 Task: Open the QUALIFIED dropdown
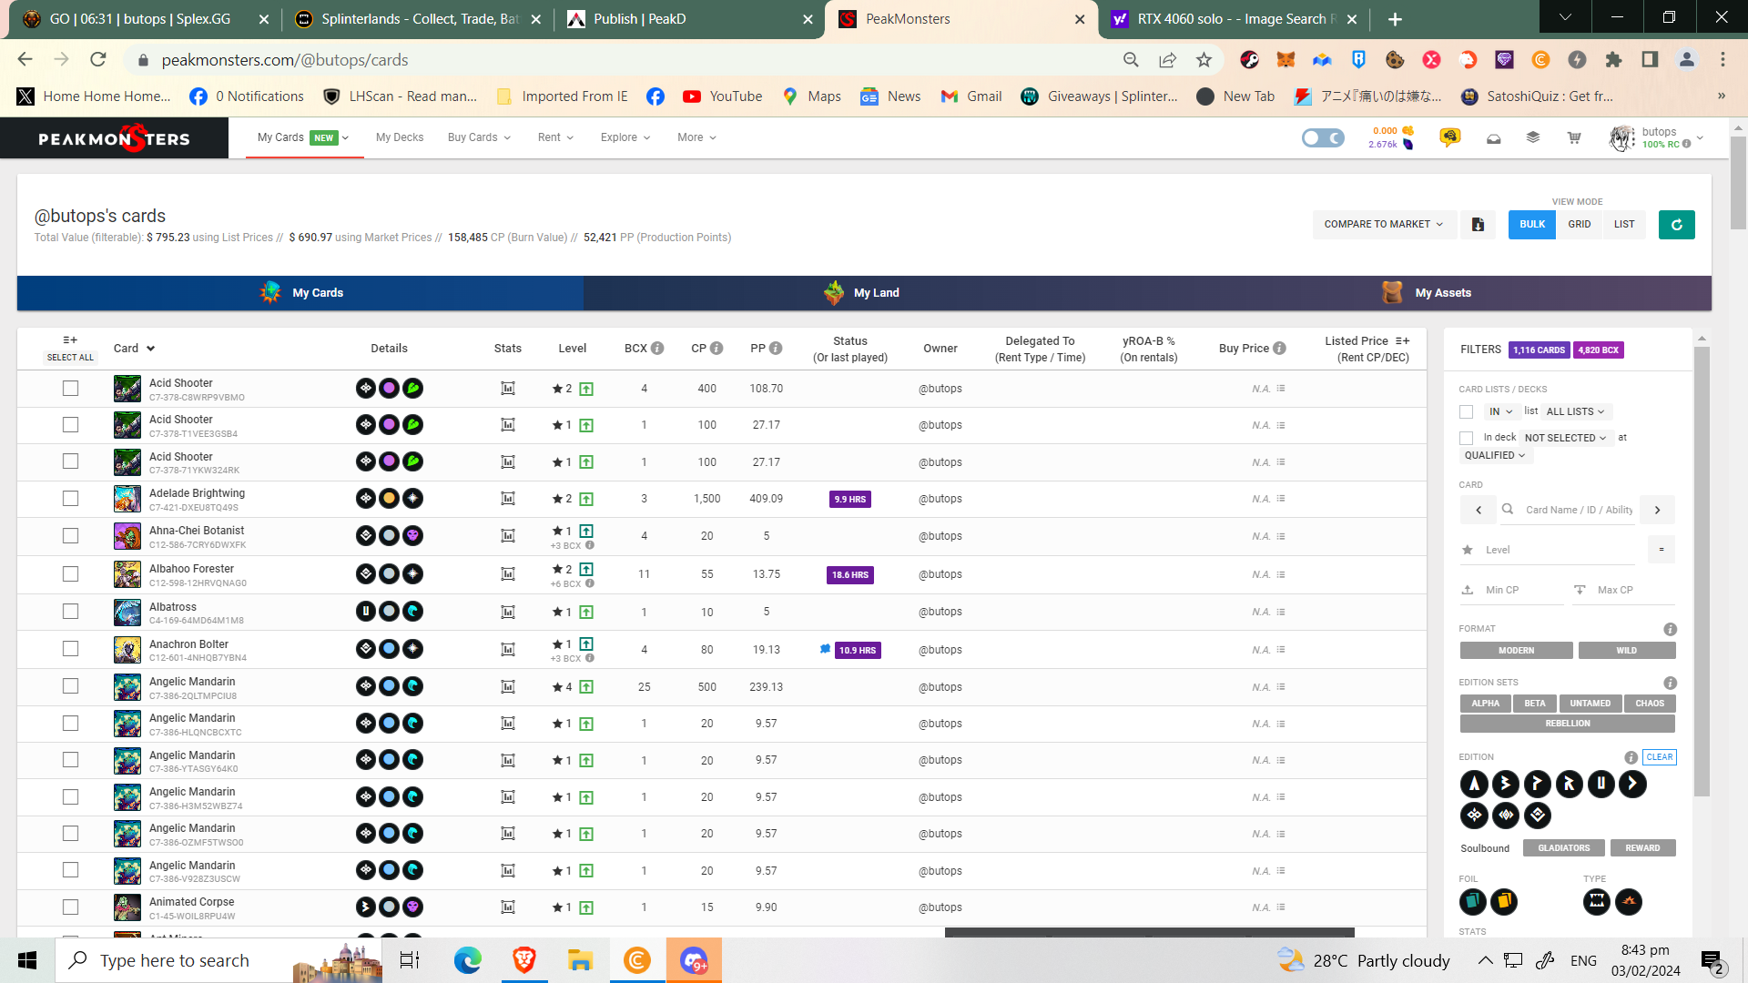coord(1495,456)
